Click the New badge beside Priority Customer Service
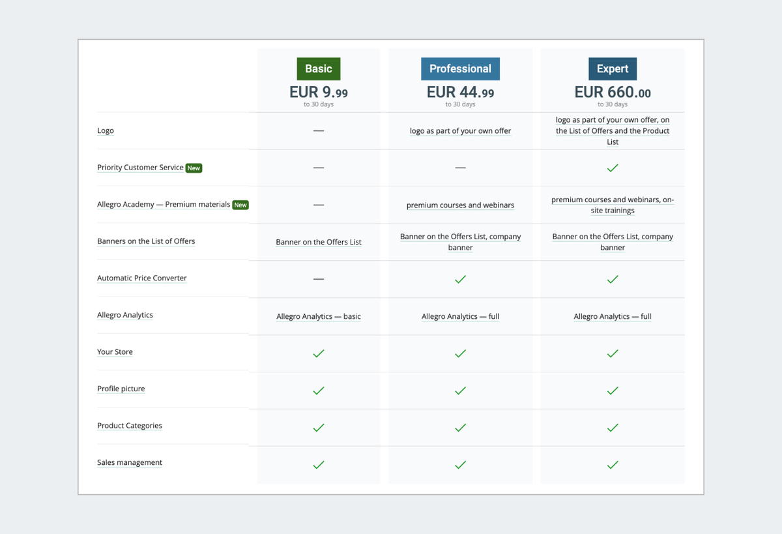The height and width of the screenshot is (534, 782). point(194,168)
